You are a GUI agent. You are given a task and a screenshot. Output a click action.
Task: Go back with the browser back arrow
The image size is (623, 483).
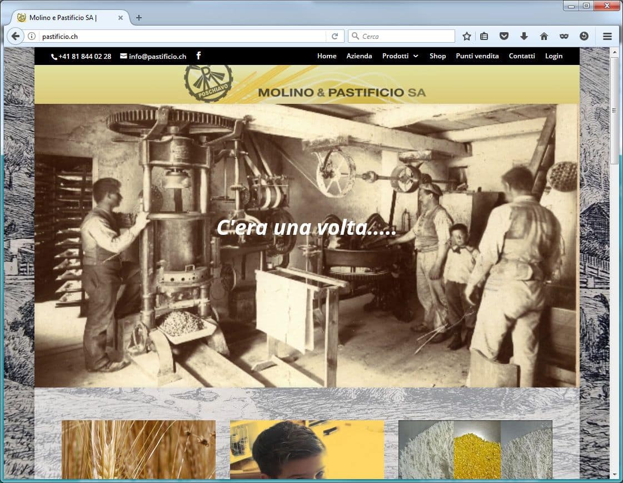click(x=15, y=36)
